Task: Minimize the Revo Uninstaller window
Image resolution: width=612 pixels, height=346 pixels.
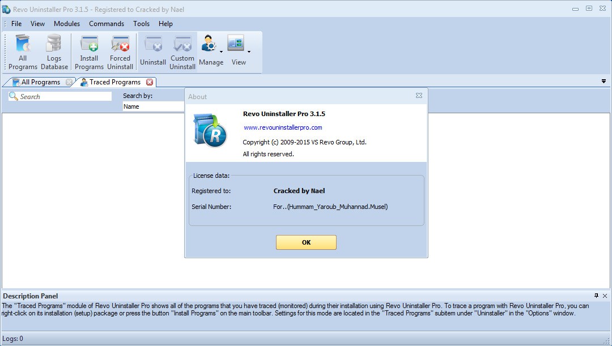Action: coord(575,9)
